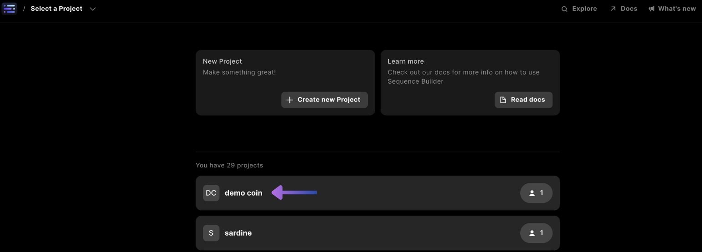Image resolution: width=702 pixels, height=252 pixels.
Task: Open the Select a Project breadcrumb label
Action: click(x=57, y=9)
